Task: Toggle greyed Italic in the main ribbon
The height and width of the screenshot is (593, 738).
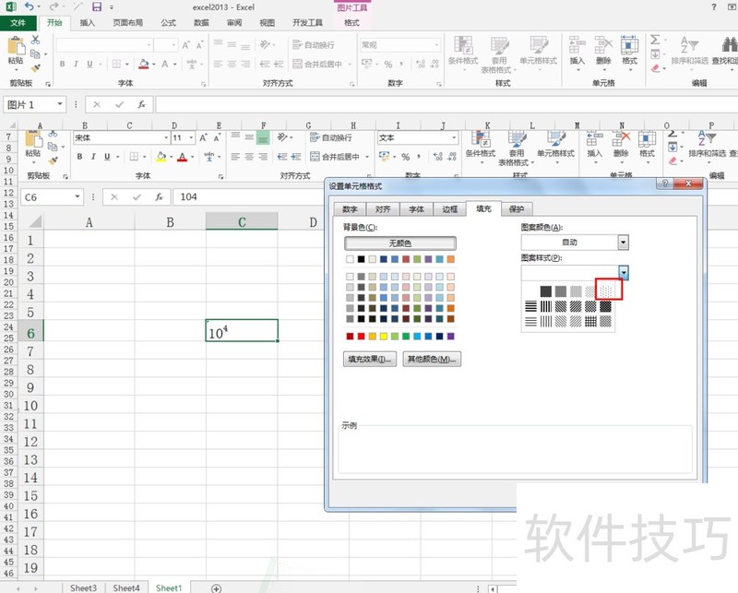Action: tap(76, 64)
